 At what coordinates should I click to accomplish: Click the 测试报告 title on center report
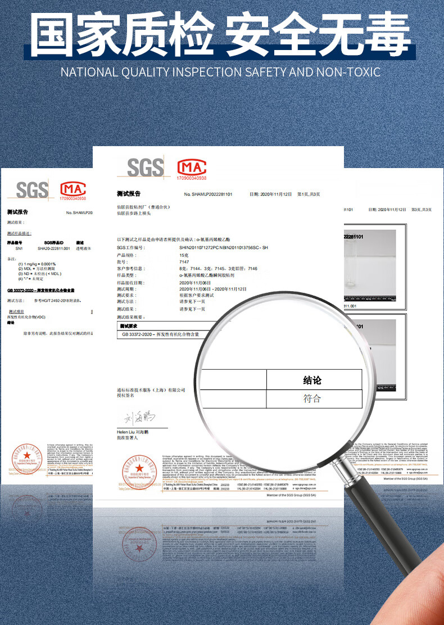(x=129, y=194)
